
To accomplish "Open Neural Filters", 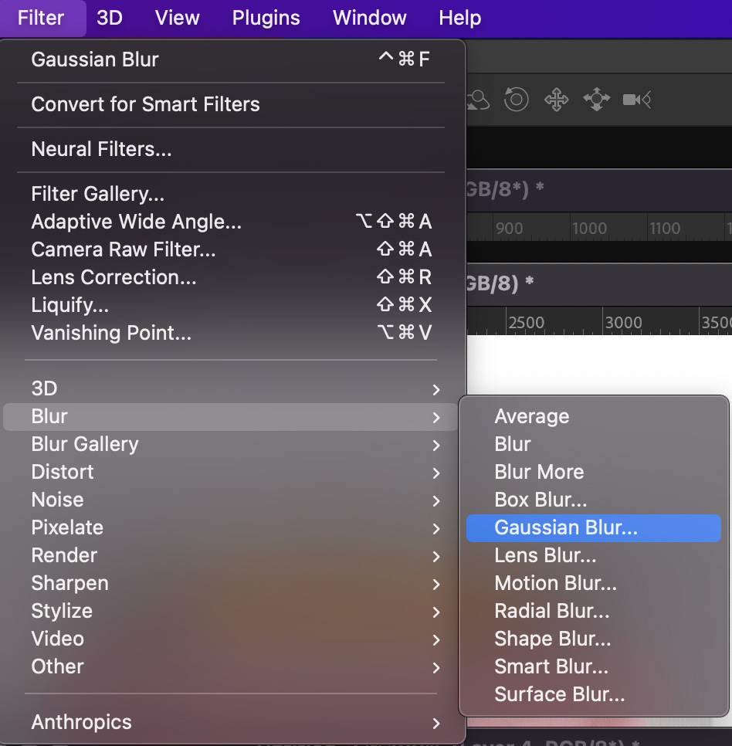I will pyautogui.click(x=231, y=149).
